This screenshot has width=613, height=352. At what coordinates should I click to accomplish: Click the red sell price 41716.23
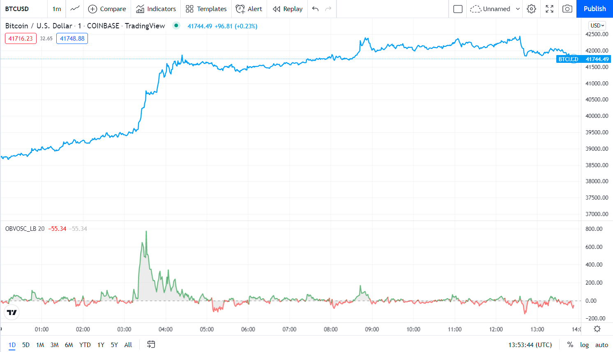coord(21,39)
